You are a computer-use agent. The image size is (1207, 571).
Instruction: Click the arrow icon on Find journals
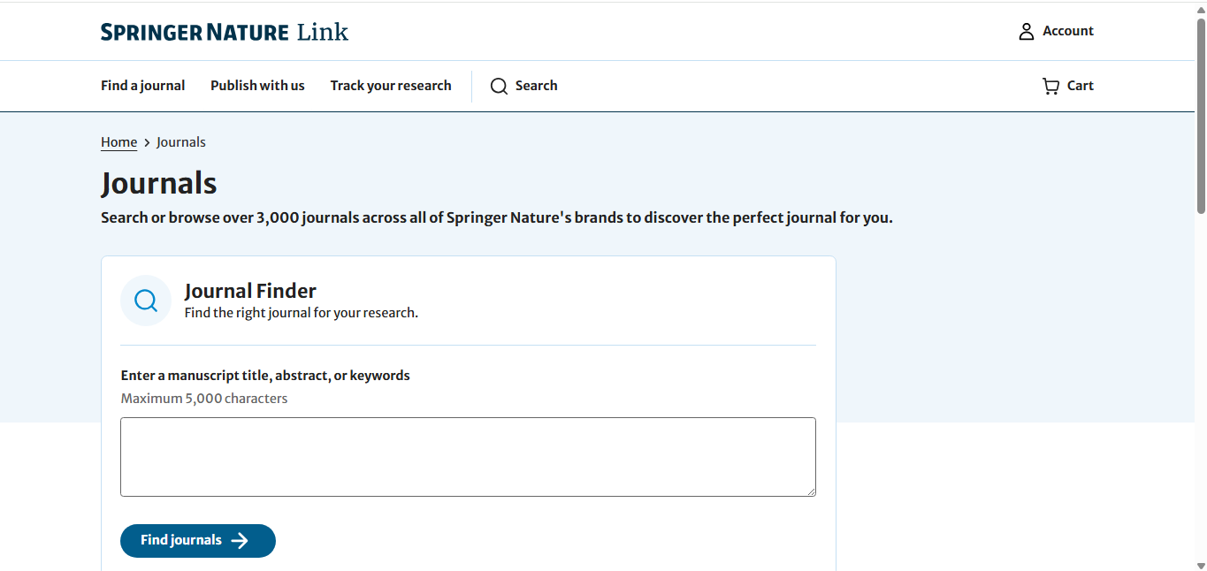point(240,541)
